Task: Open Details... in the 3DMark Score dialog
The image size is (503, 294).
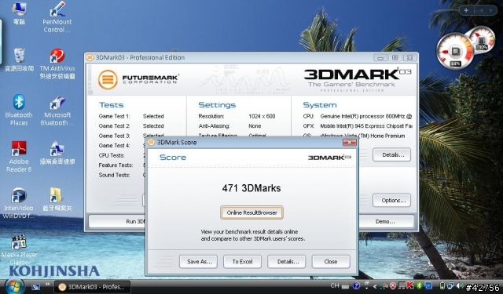Action: [x=286, y=262]
